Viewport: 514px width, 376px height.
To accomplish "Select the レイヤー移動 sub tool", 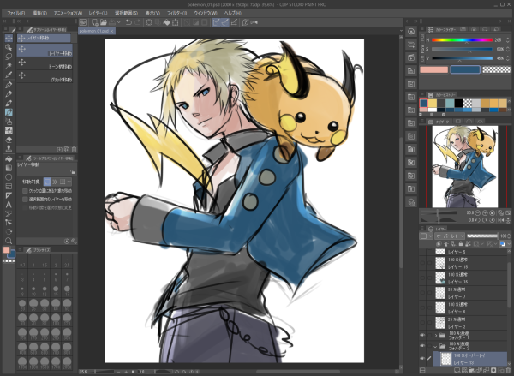I will click(45, 51).
